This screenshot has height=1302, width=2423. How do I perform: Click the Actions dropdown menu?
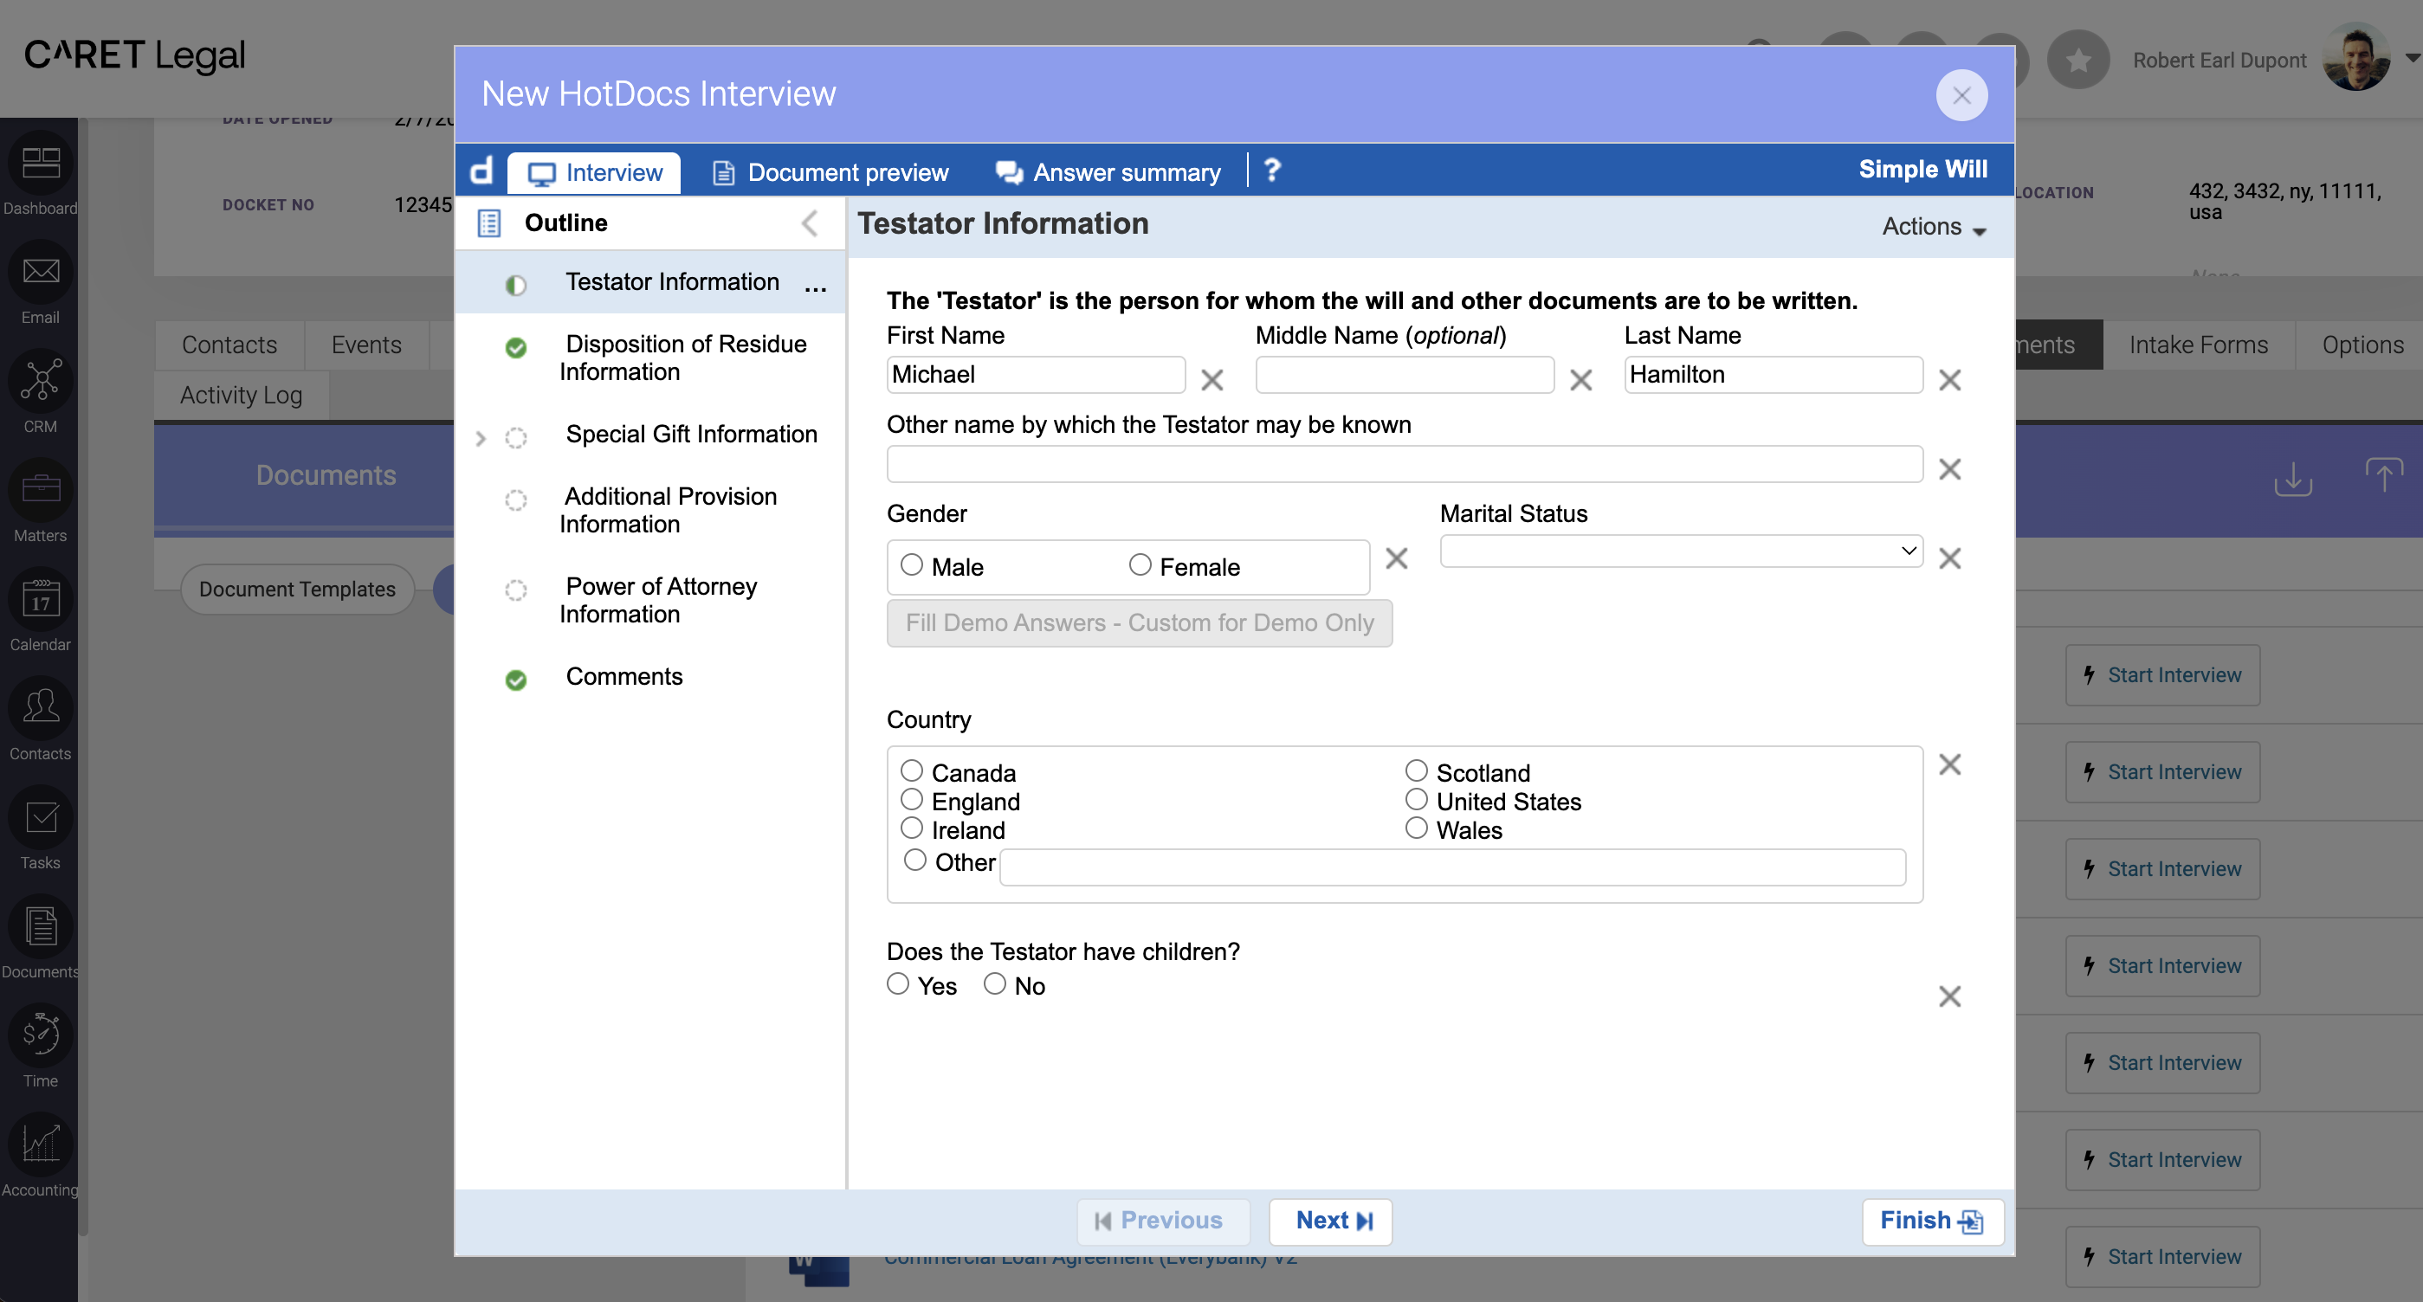(1935, 224)
